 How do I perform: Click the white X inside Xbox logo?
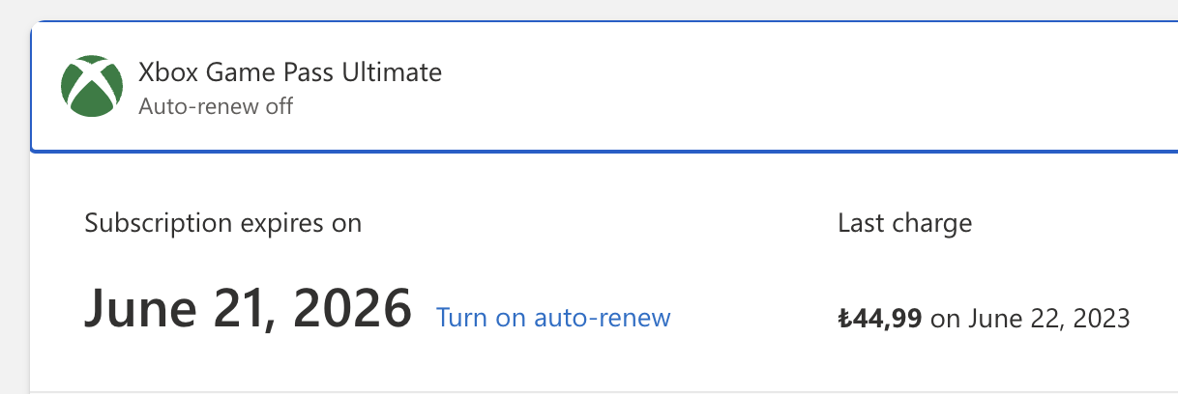point(92,83)
